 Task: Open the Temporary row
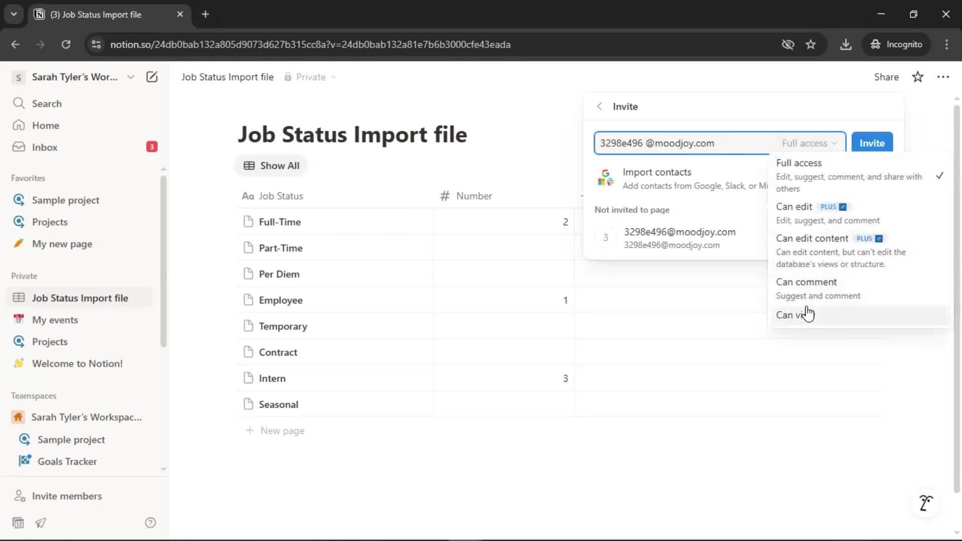tap(283, 326)
